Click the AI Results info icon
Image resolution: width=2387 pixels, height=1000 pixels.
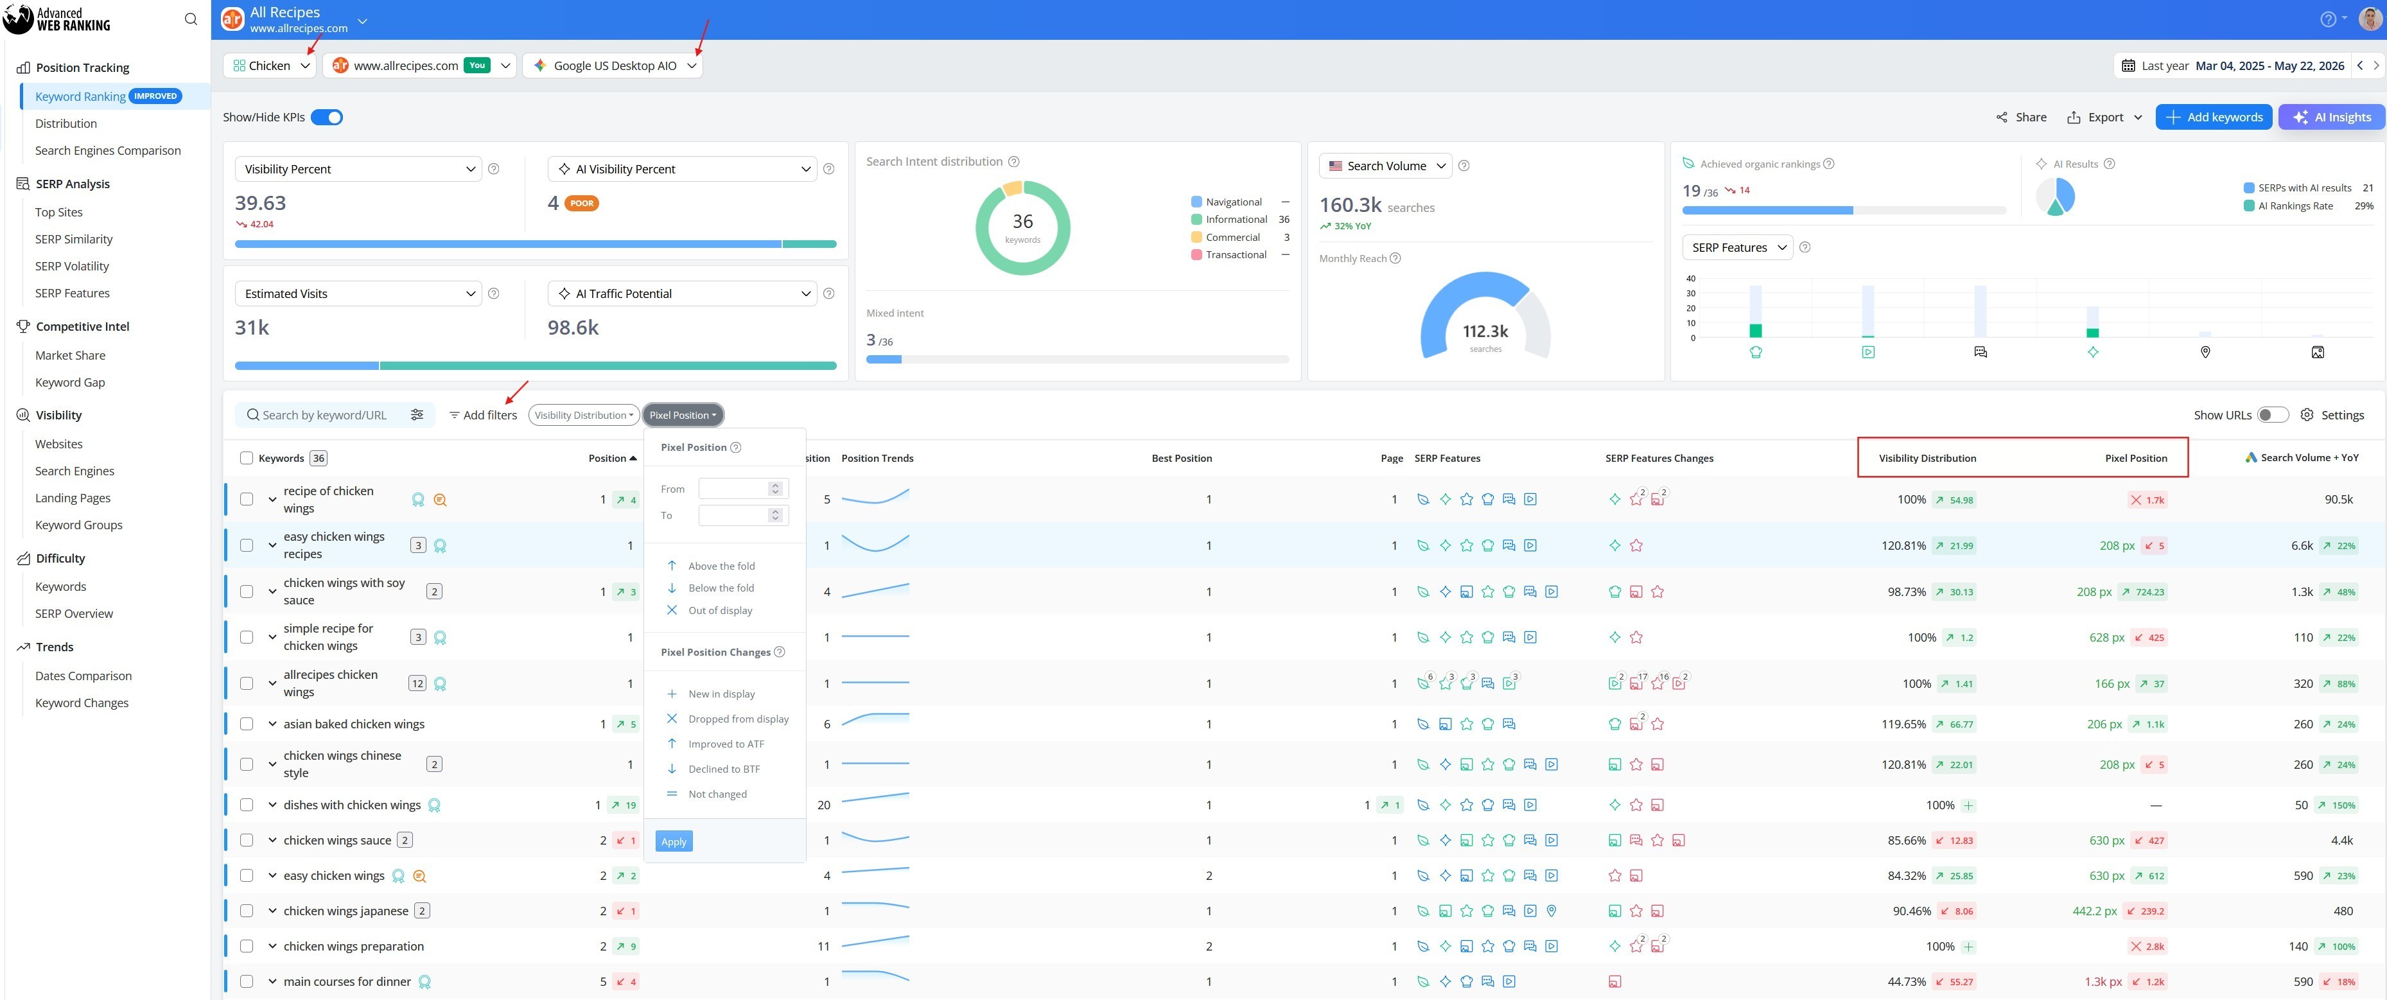pyautogui.click(x=2109, y=164)
